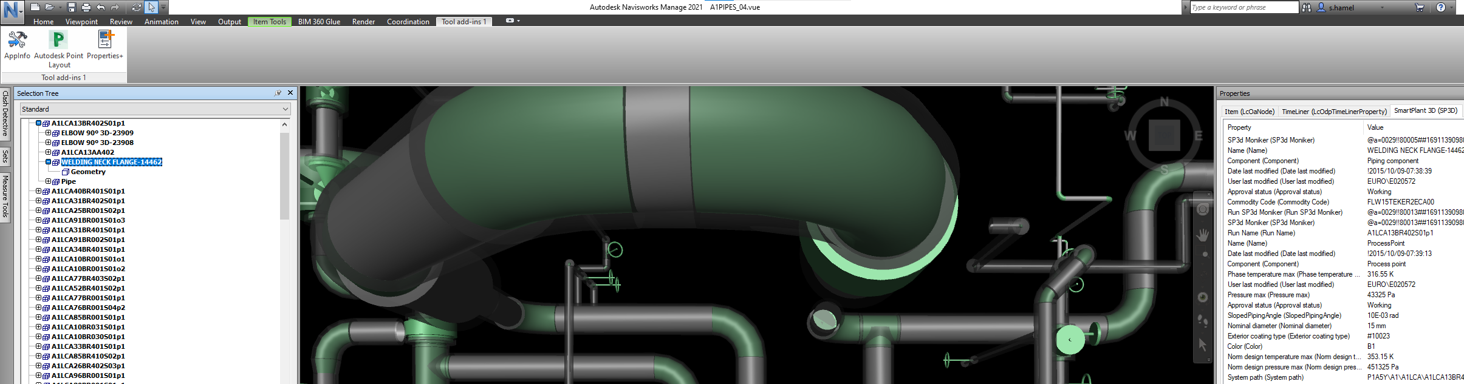Select the Walk footsteps tool in navigation bar

click(1203, 320)
